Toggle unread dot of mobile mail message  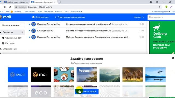(x=29, y=24)
